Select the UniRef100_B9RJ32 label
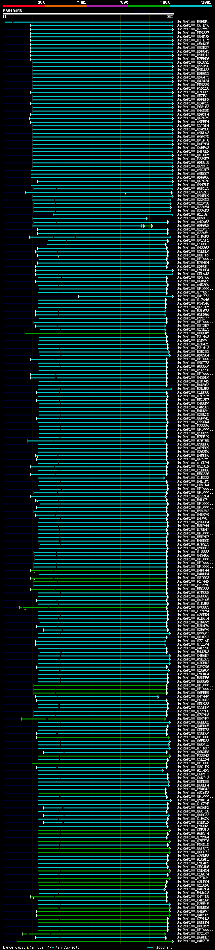215x950 pixels. (x=192, y=70)
